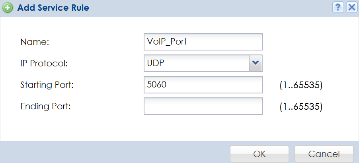Click the (1..65535) hint beside Ending Port
The image size is (359, 163).
(x=301, y=107)
